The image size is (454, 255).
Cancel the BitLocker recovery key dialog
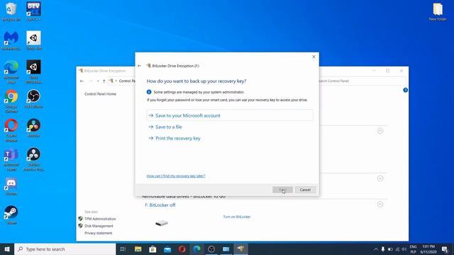pyautogui.click(x=305, y=190)
